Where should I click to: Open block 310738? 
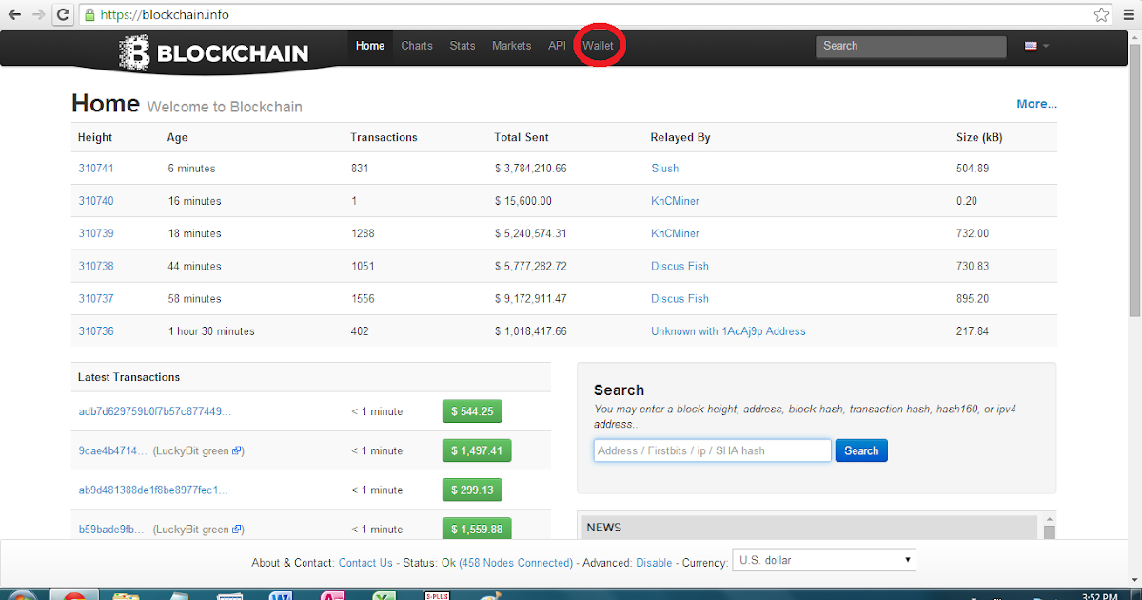click(96, 266)
